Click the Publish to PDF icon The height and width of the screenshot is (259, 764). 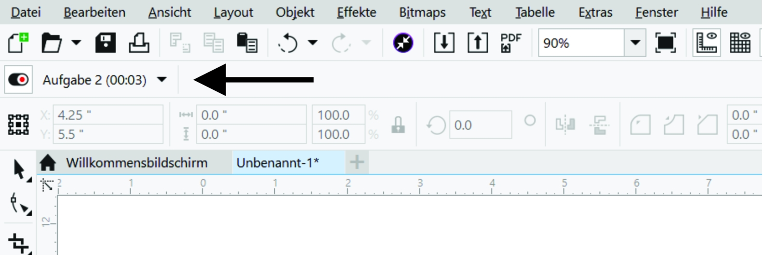[x=510, y=43]
